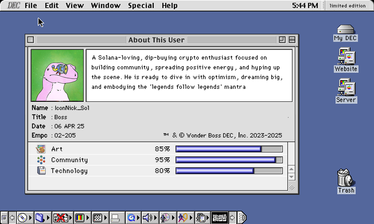Click the Control Strip close box

(4, 218)
